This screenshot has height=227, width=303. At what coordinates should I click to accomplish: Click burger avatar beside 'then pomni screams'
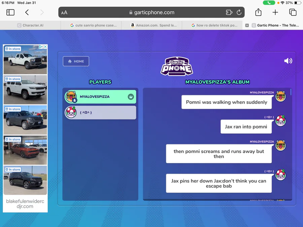tap(280, 145)
